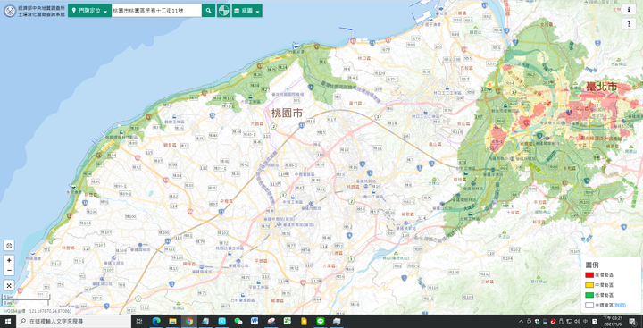Zoom out with the minus button
The height and width of the screenshot is (328, 643).
(10, 271)
